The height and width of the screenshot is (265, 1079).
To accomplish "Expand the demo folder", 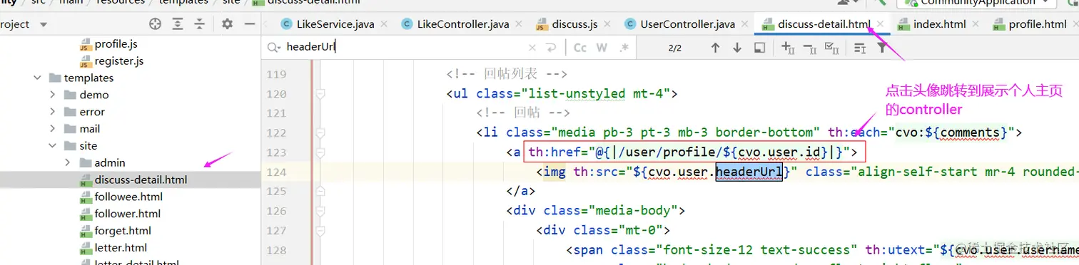I will click(x=53, y=95).
